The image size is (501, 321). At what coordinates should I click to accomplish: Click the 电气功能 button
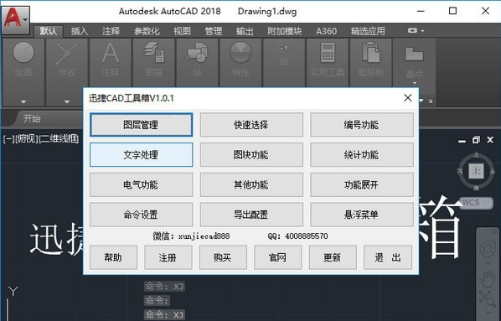141,184
